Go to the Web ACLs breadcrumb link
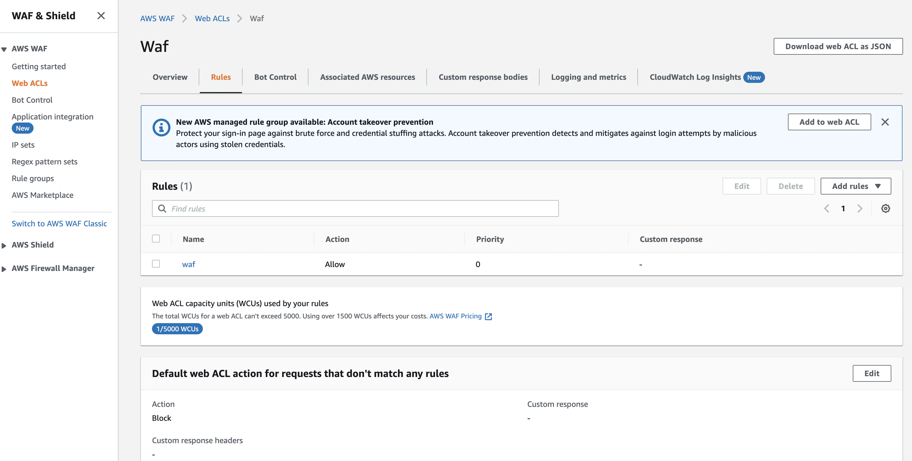Image resolution: width=912 pixels, height=461 pixels. (x=212, y=18)
